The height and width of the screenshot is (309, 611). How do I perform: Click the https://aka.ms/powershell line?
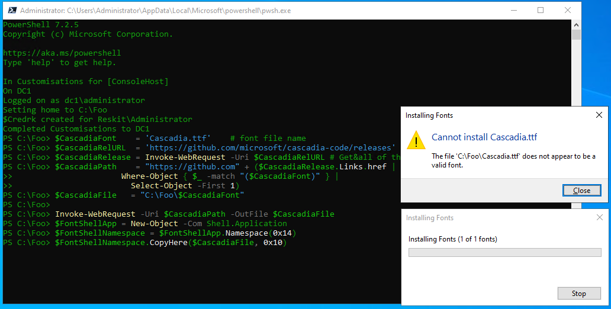pyautogui.click(x=62, y=53)
